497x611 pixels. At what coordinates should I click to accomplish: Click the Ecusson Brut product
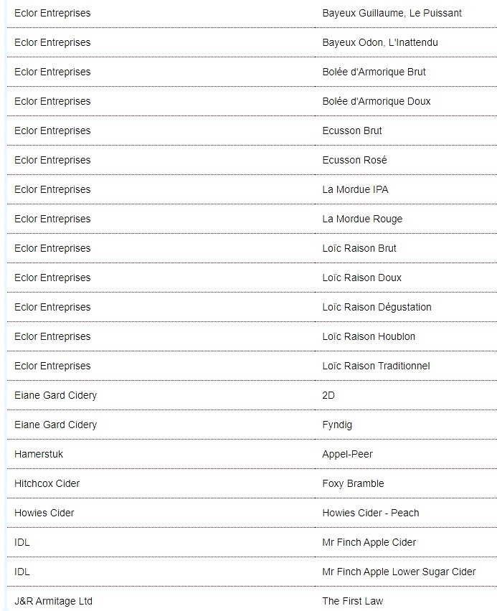coord(351,131)
